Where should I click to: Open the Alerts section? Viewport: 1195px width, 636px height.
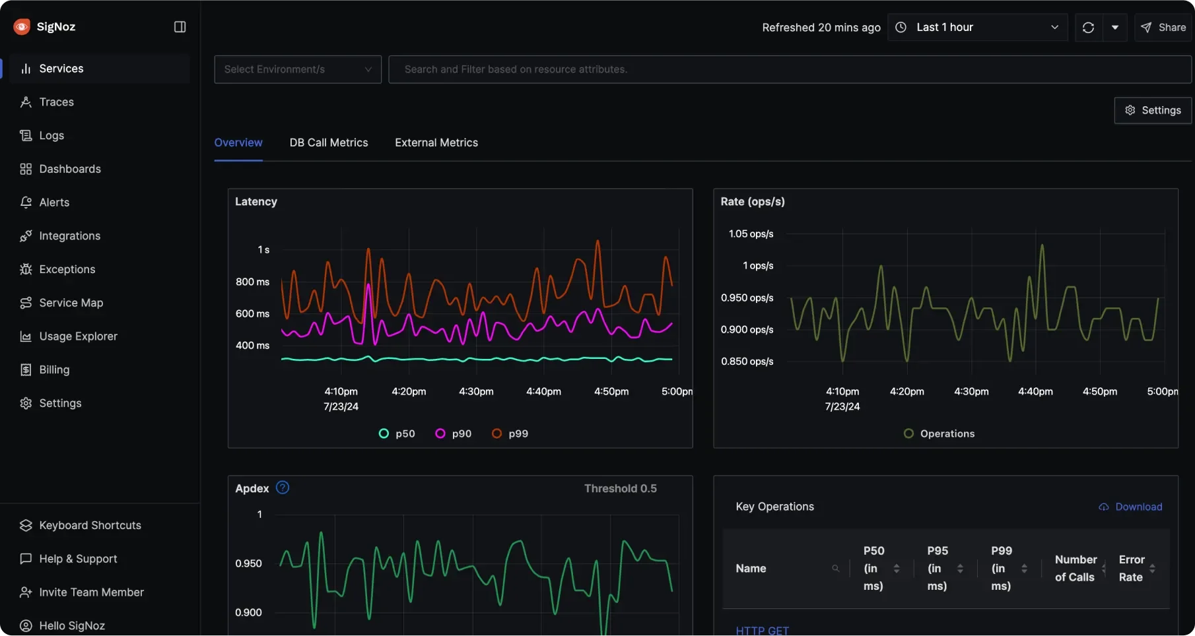(x=53, y=202)
